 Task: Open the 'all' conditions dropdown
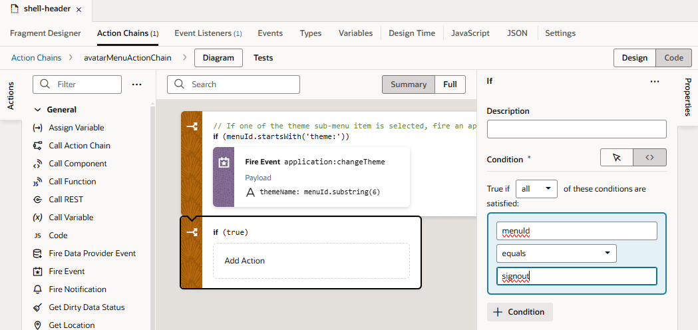[536, 189]
